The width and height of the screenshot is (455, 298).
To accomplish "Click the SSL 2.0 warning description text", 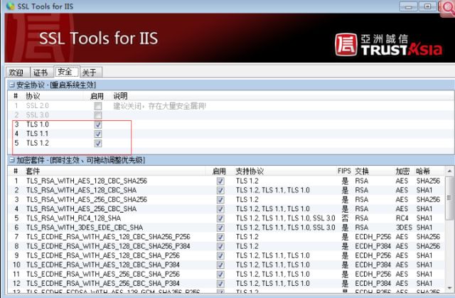I will click(159, 106).
